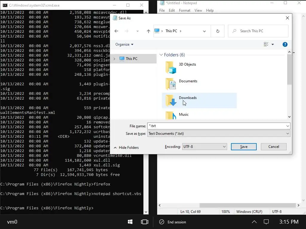Click the Cancel button
This screenshot has height=229, width=306.
[273, 147]
